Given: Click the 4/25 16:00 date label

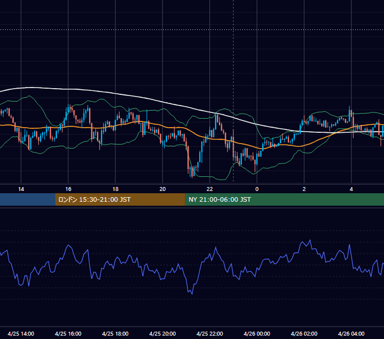Looking at the screenshot, I should pos(68,333).
